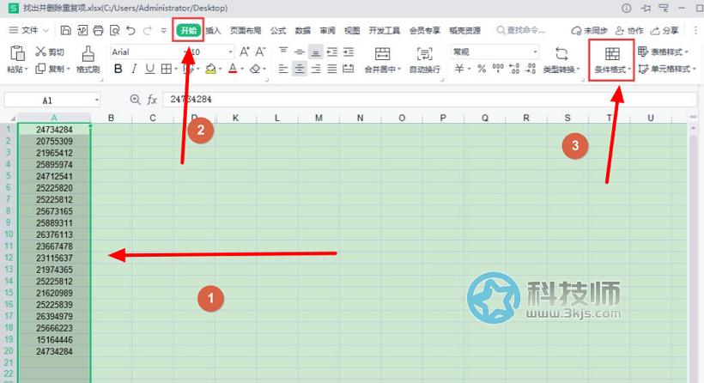Viewport: 704px width, 383px height.
Task: Click the red font color A swatch
Action: 233,69
